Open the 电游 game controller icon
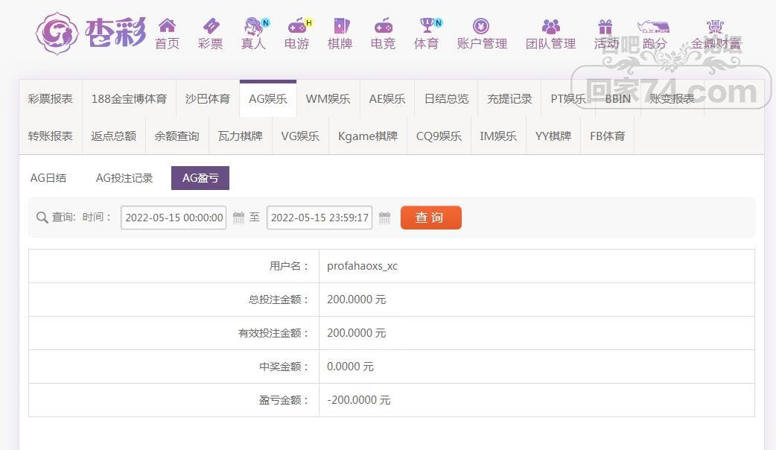 296,26
